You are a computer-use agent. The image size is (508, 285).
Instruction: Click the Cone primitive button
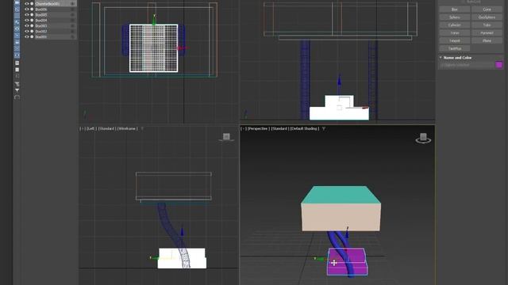[x=487, y=9]
